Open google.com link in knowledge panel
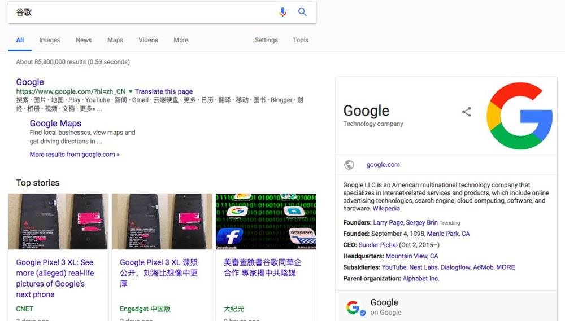 click(x=383, y=165)
